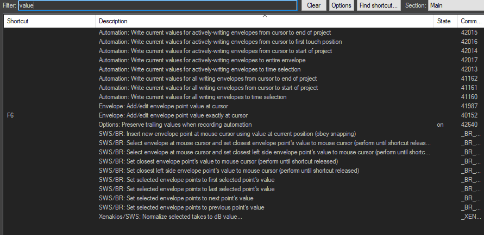Select 'Write current values for actively-writing envelopes to entire envelope'
The image size is (484, 235).
click(202, 60)
